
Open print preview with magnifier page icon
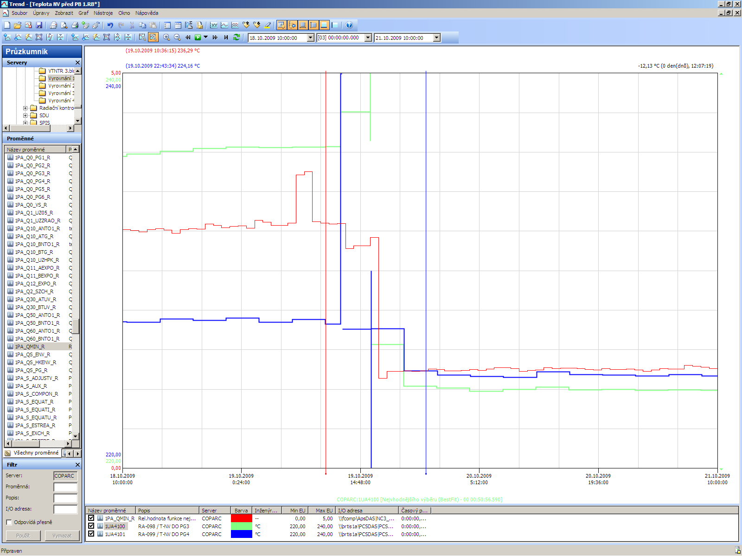coord(64,25)
